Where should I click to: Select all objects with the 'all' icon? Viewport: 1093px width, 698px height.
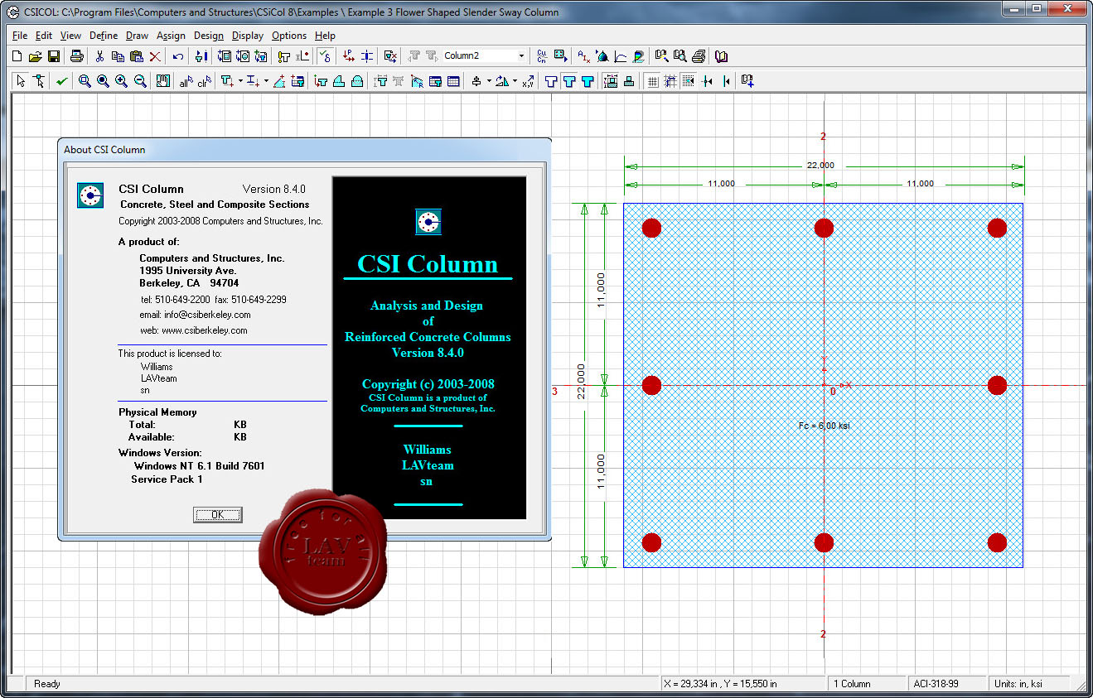(x=186, y=81)
